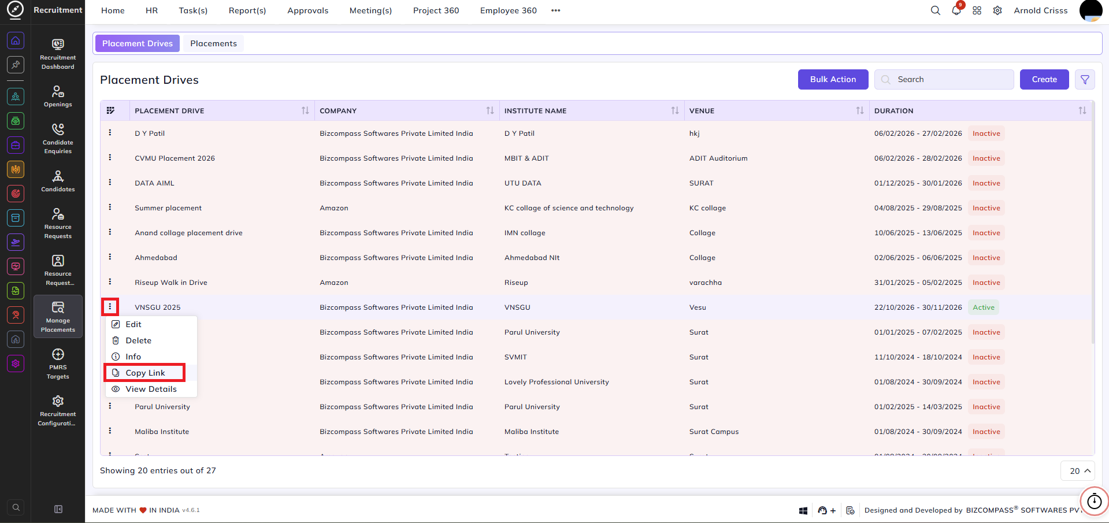This screenshot has height=523, width=1109.
Task: Open the HR top menu
Action: click(151, 10)
